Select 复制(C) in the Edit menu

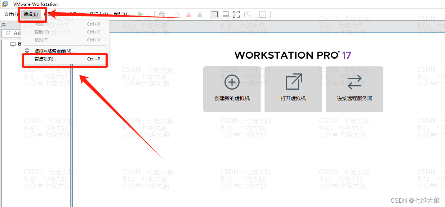[64, 32]
